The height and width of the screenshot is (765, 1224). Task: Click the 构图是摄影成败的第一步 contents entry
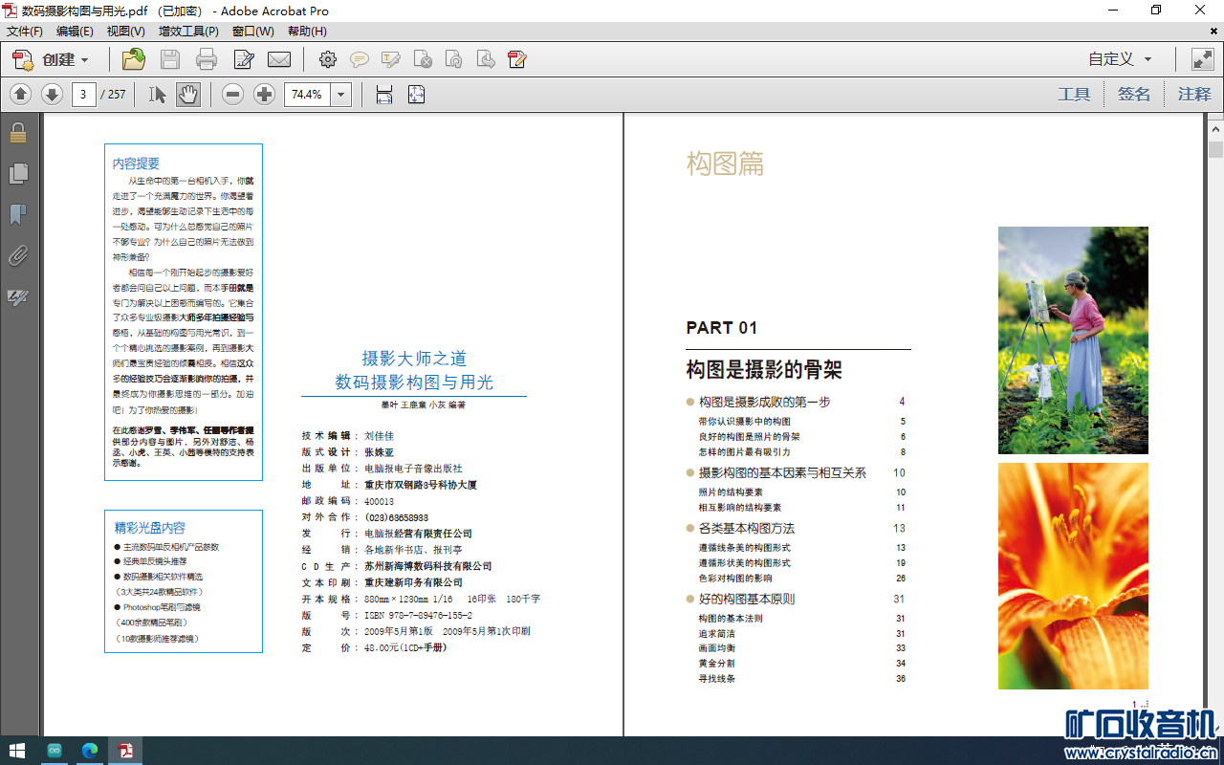pyautogui.click(x=764, y=402)
